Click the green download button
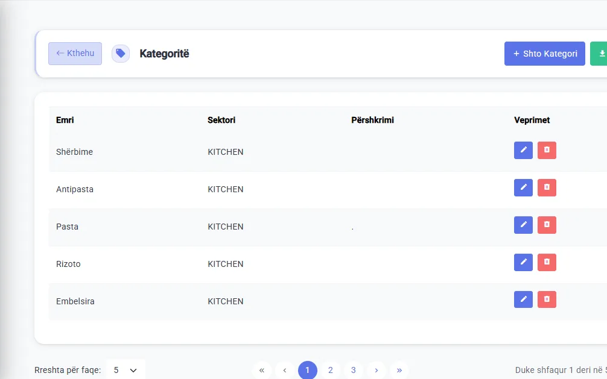This screenshot has width=607, height=379. tap(599, 54)
